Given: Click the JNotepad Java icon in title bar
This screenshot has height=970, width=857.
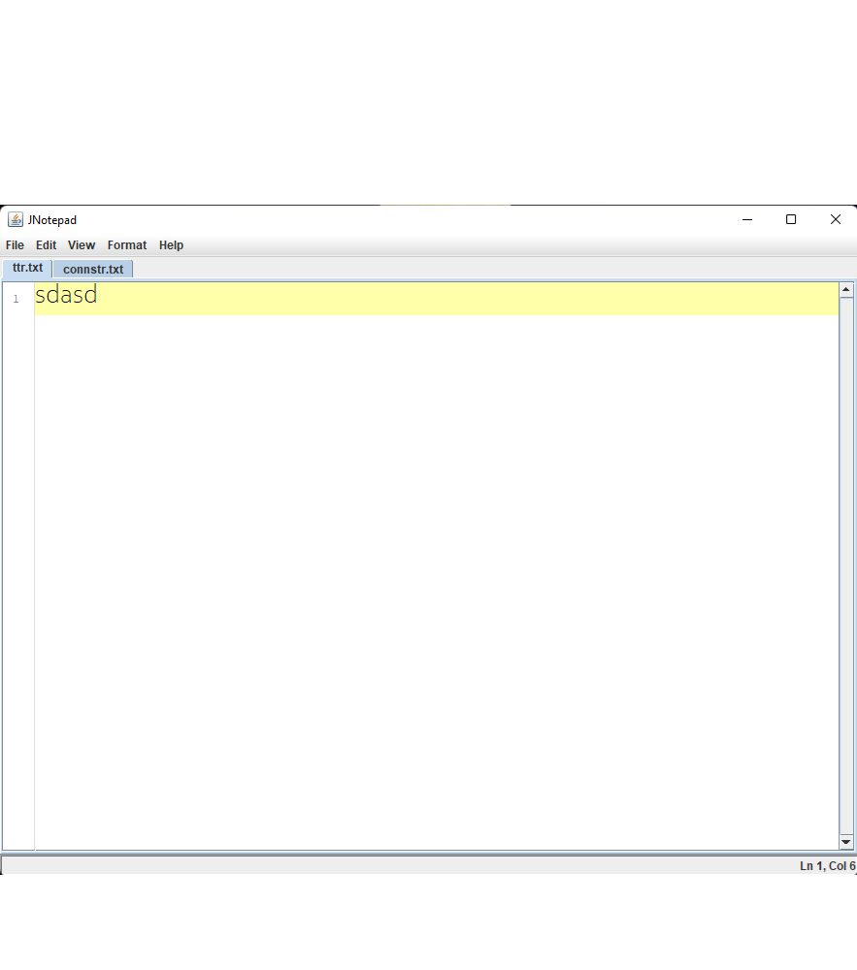Looking at the screenshot, I should [x=15, y=220].
